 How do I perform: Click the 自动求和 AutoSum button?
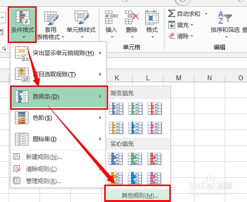184,14
